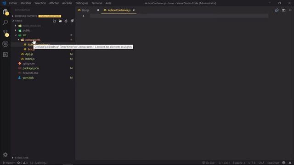Screen dimensions: 294x165
Task: Click the non enregistré(s) badge
Action: pos(50,16)
